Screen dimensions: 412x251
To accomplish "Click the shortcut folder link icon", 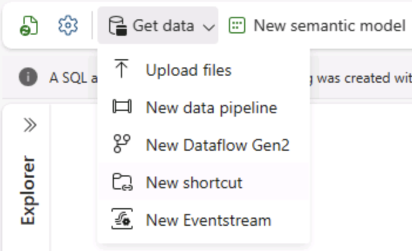I will [121, 182].
